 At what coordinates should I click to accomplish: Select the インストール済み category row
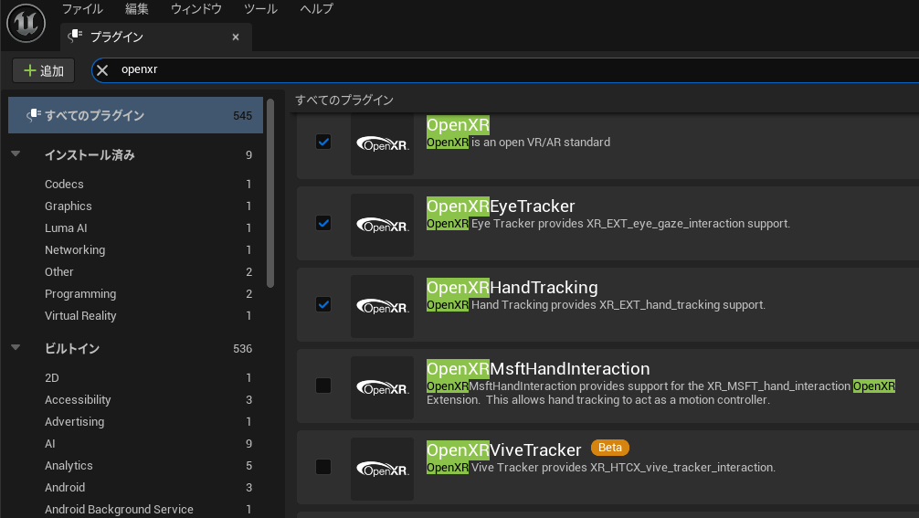(x=135, y=154)
